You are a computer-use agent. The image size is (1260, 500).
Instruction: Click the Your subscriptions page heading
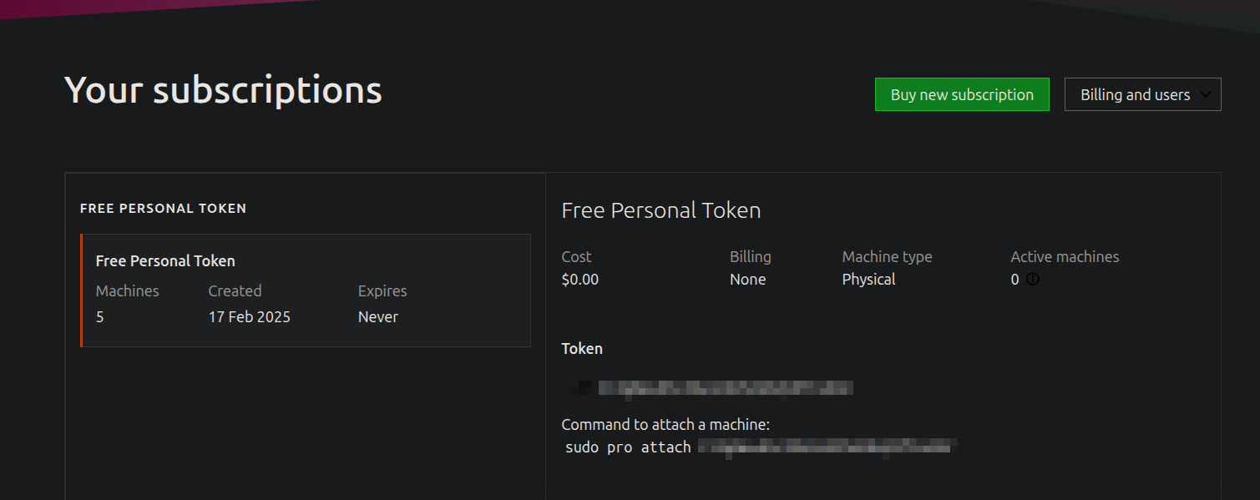click(x=223, y=89)
